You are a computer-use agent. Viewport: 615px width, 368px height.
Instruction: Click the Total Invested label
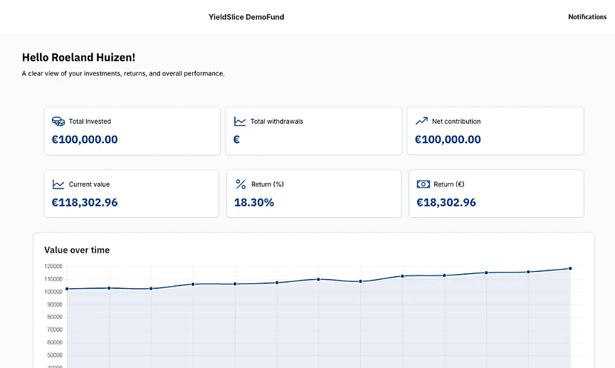[90, 121]
